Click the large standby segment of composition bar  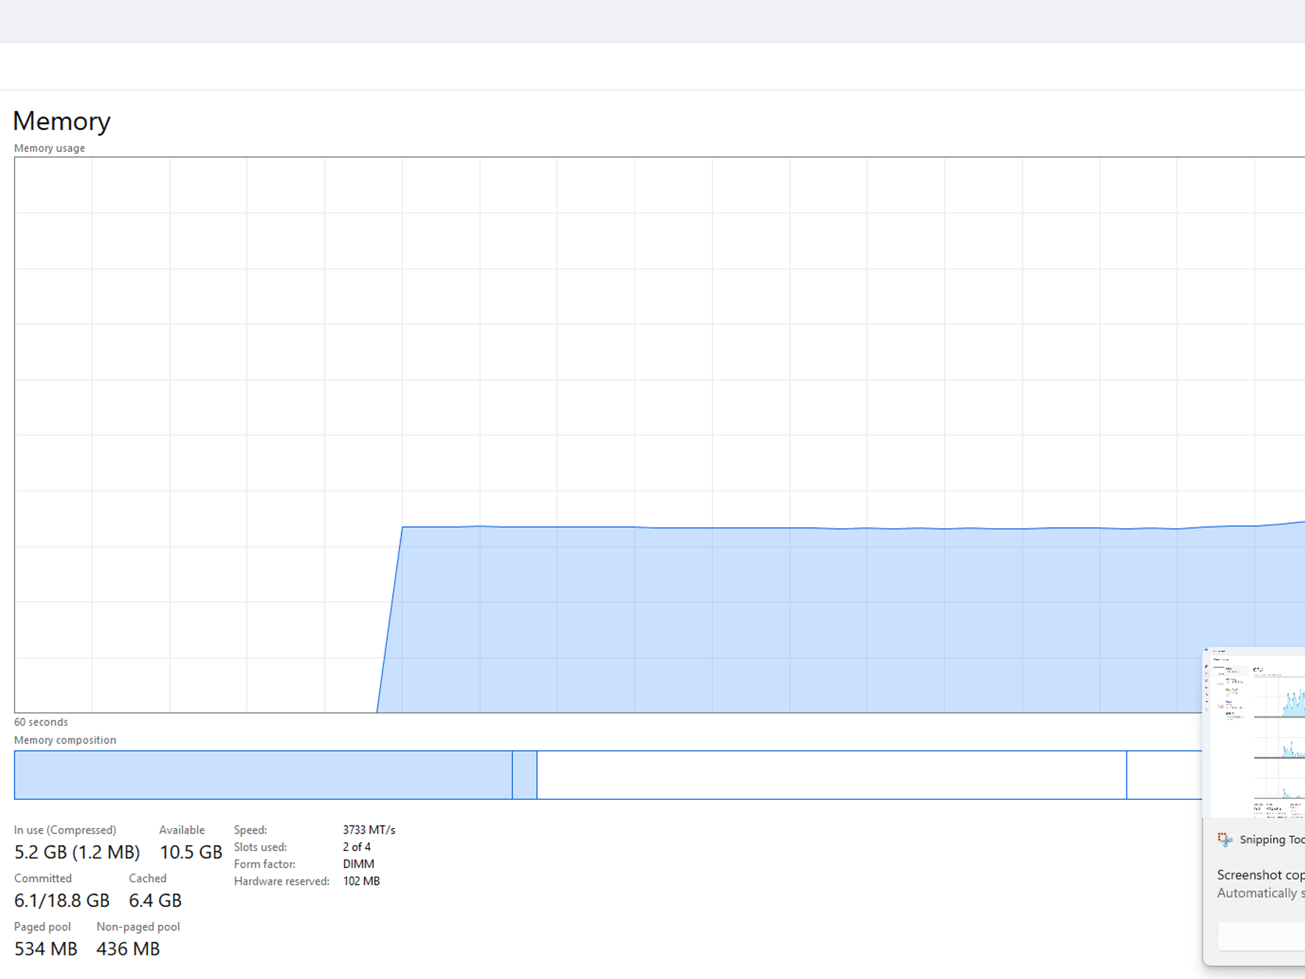tap(832, 775)
